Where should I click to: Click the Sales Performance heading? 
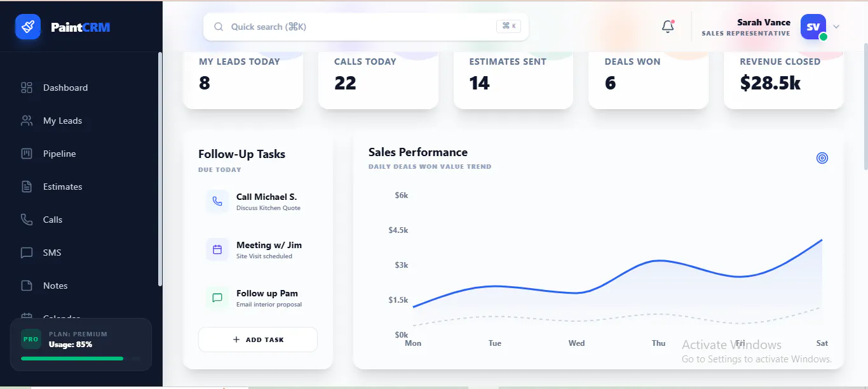418,152
